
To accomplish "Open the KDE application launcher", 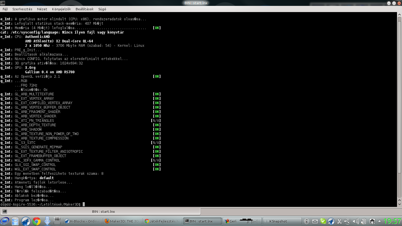I will pos(5,221).
